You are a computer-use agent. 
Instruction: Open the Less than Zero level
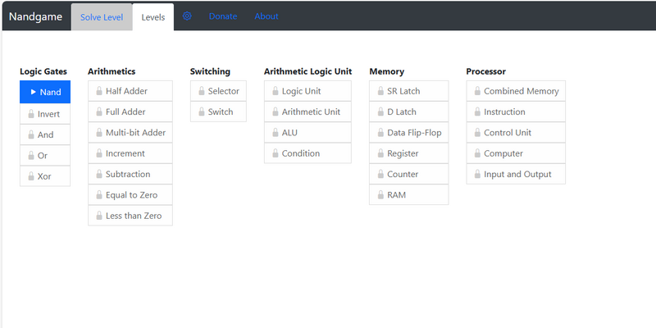[134, 216]
